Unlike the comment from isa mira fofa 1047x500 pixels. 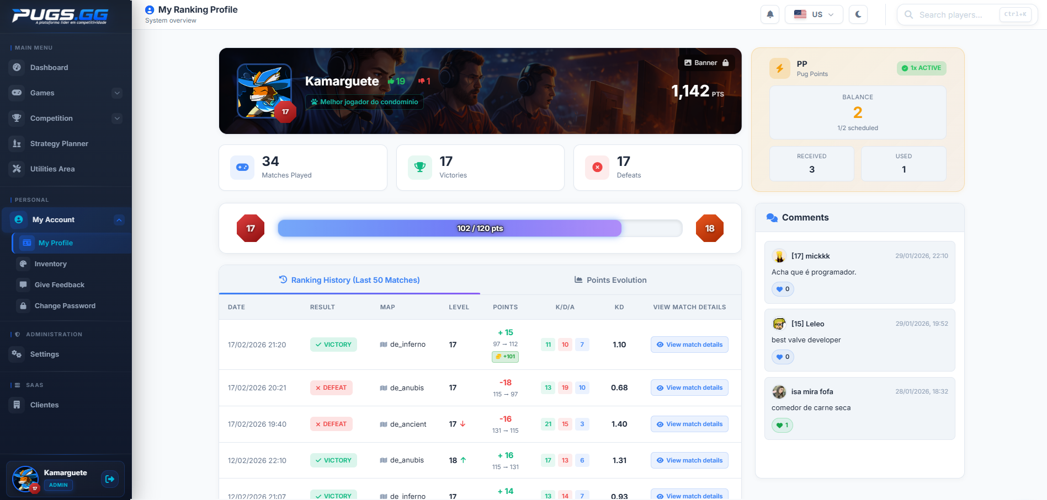click(x=782, y=425)
